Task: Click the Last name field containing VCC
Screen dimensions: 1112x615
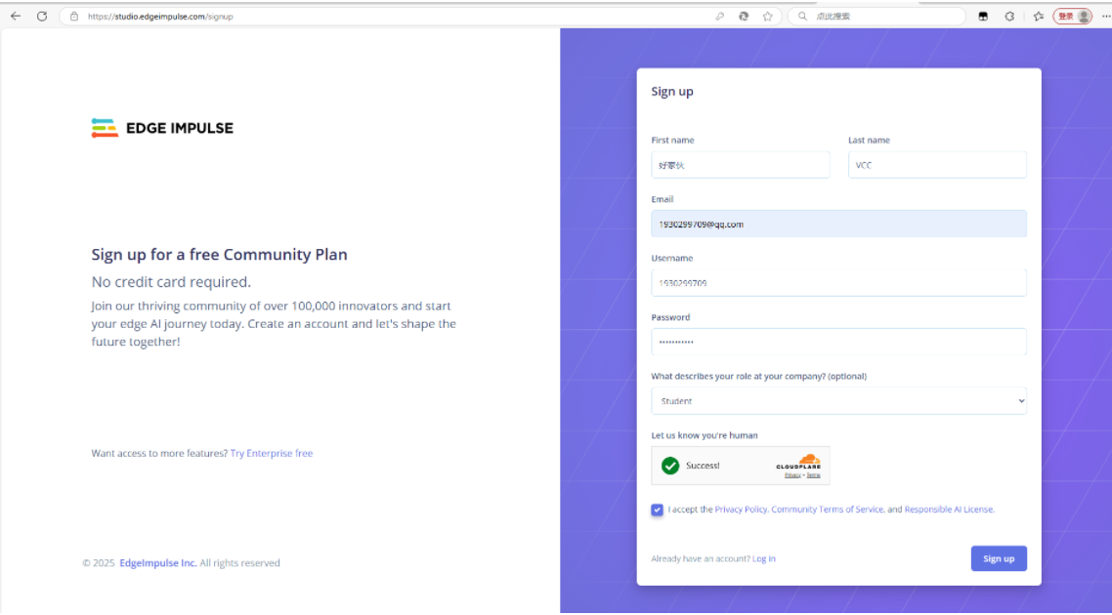Action: click(x=937, y=165)
